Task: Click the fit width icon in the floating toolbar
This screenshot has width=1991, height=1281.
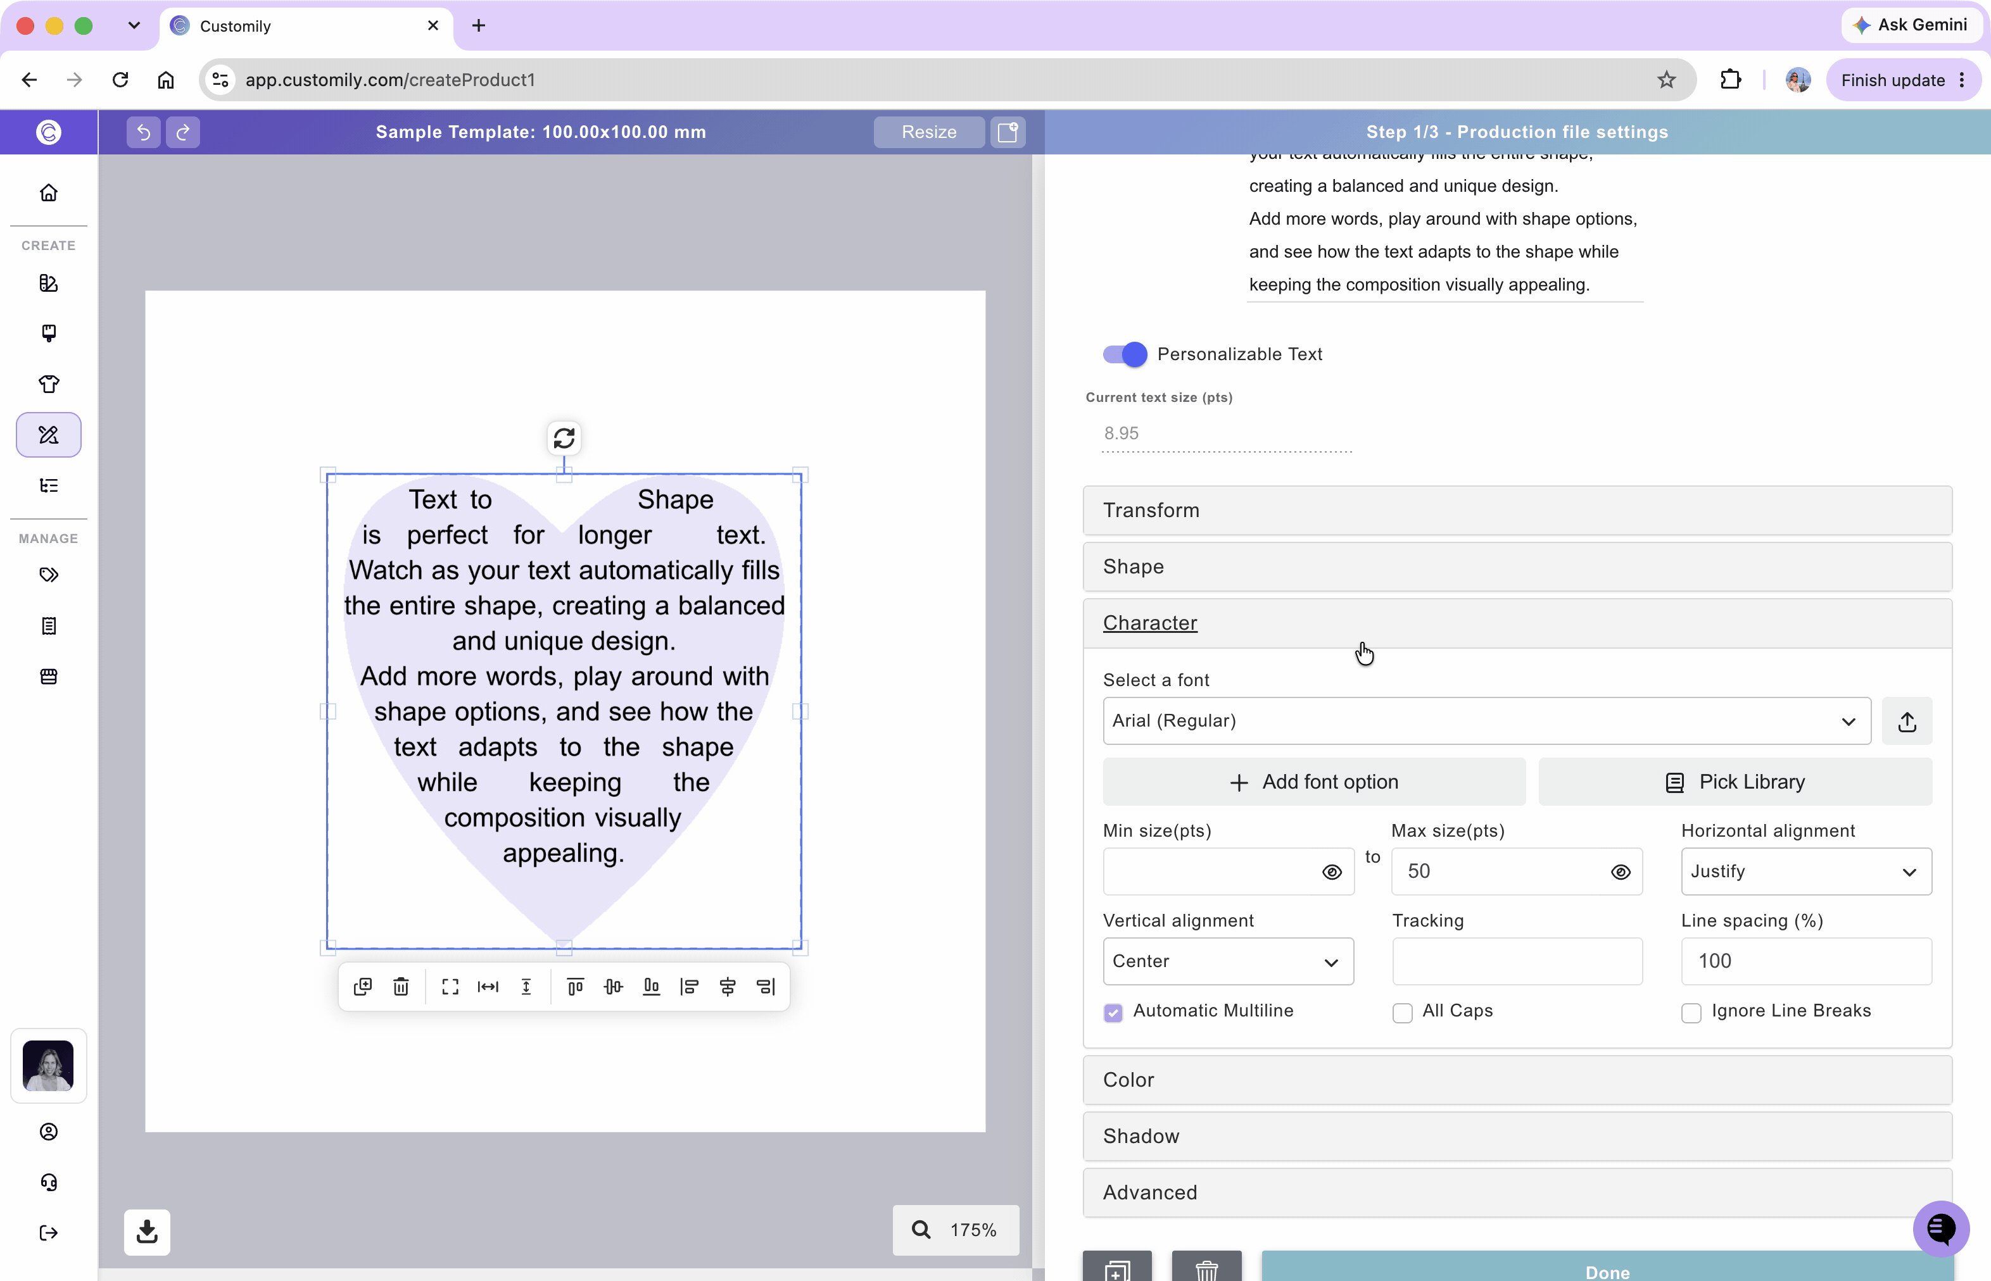Action: (x=488, y=987)
